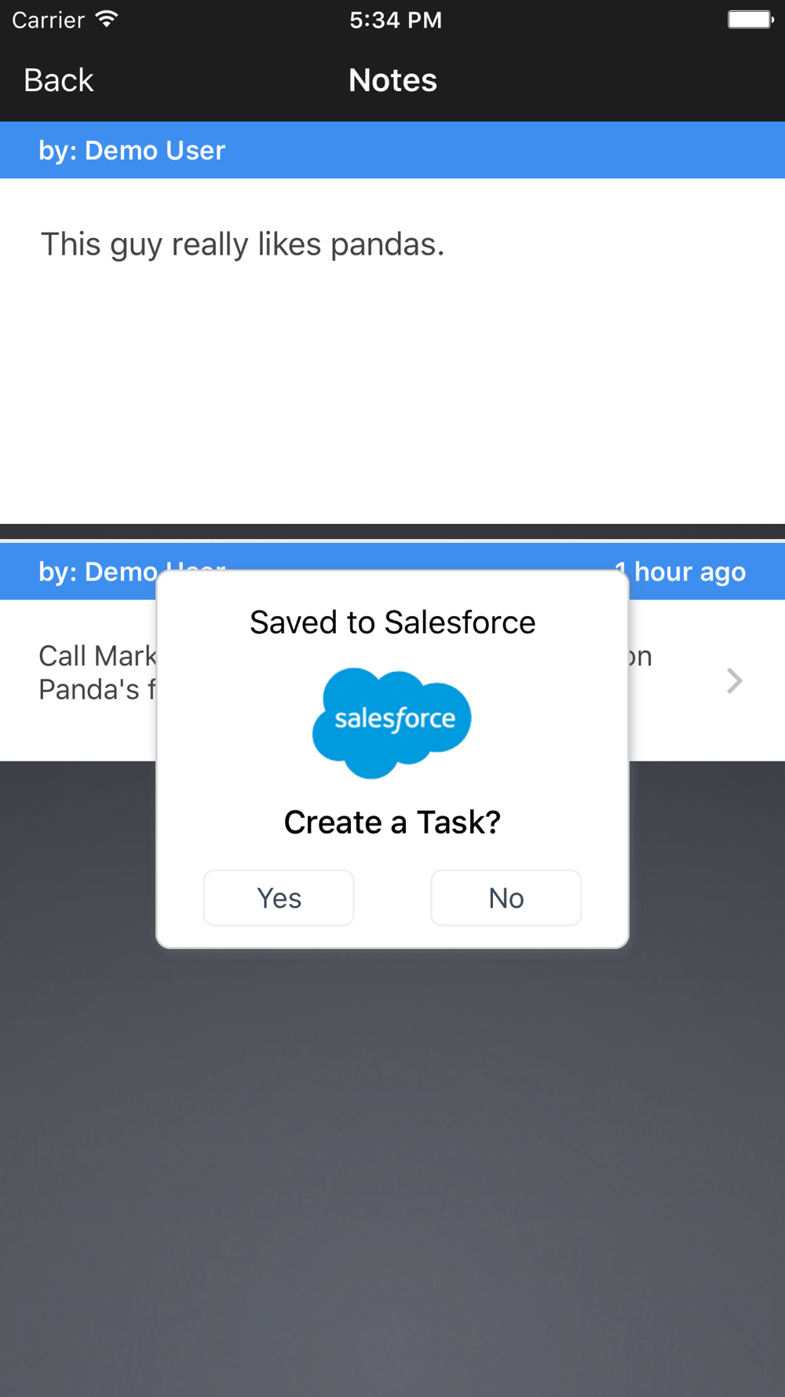This screenshot has height=1397, width=785.
Task: Tap the "Saved to Salesforce" heading
Action: (x=392, y=622)
